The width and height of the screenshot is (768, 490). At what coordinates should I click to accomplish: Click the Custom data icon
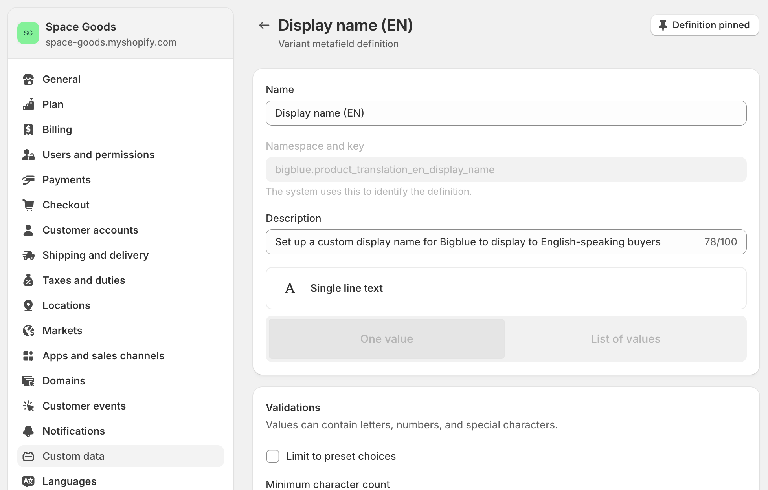click(28, 456)
